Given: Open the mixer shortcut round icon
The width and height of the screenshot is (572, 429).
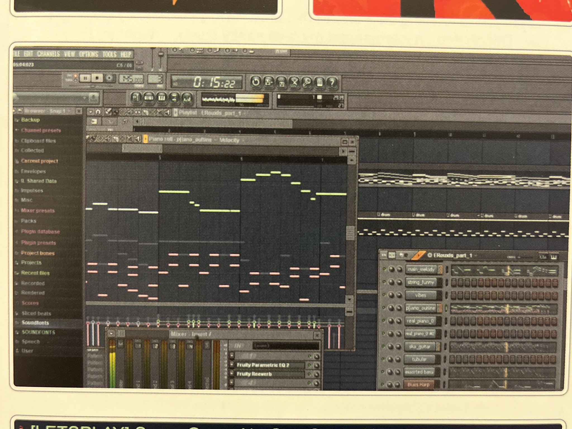Looking at the screenshot, I should coord(187,98).
